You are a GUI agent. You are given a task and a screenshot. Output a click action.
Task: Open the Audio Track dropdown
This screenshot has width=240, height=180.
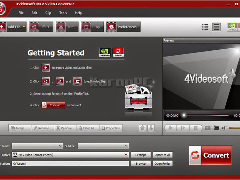click(37, 146)
